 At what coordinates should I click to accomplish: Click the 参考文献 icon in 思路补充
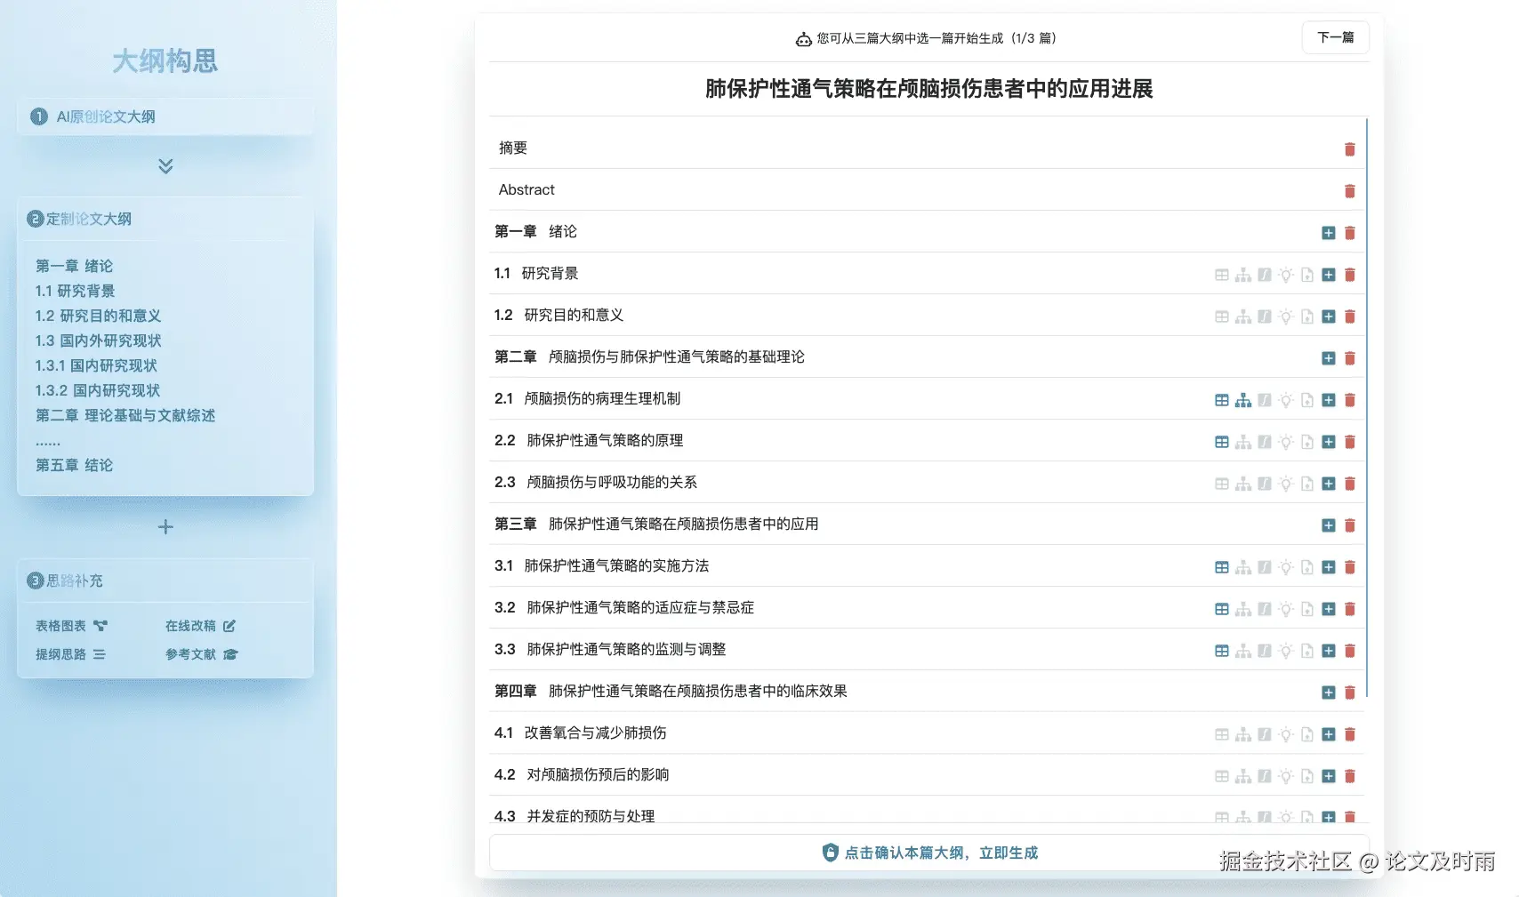point(230,654)
